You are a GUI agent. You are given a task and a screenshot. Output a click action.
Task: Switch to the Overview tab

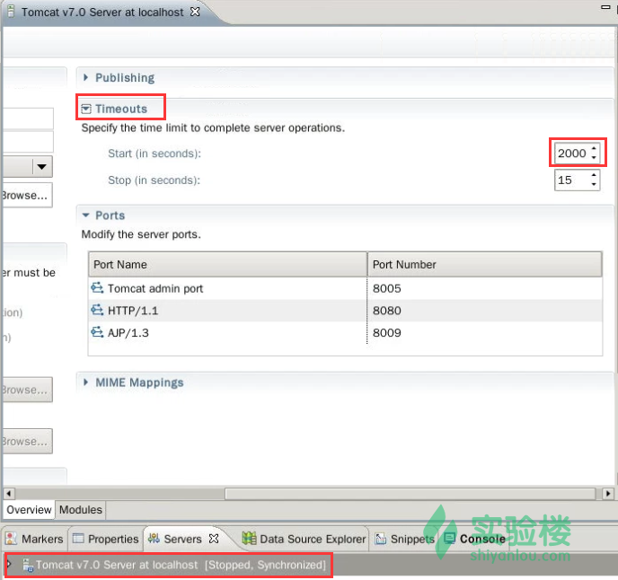[29, 509]
